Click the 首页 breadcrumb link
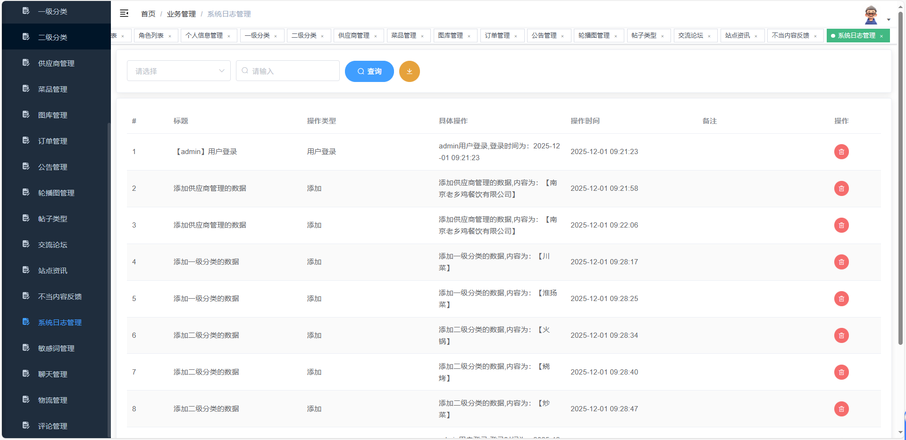 click(147, 14)
